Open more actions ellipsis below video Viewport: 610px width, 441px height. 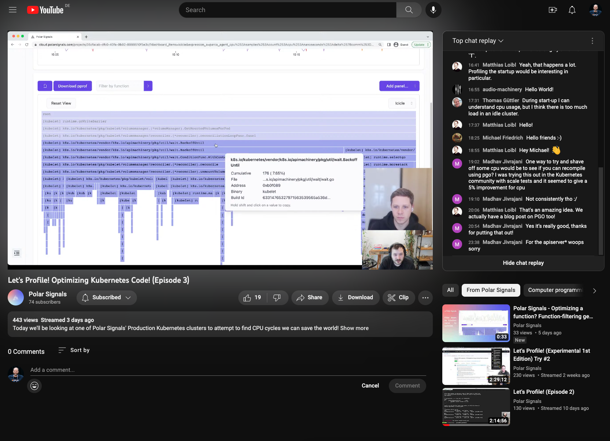tap(425, 298)
